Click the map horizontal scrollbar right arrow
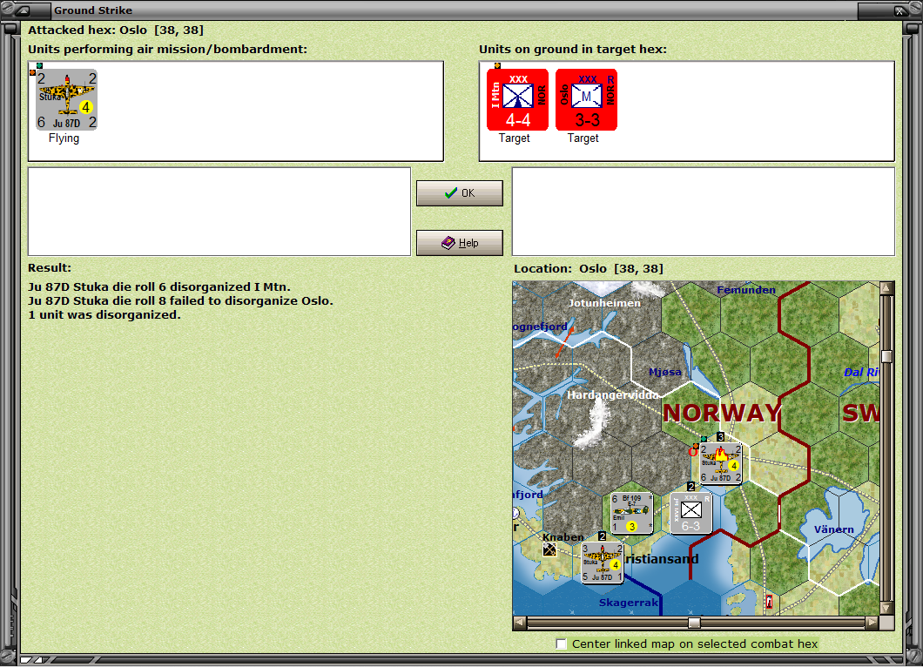 872,623
